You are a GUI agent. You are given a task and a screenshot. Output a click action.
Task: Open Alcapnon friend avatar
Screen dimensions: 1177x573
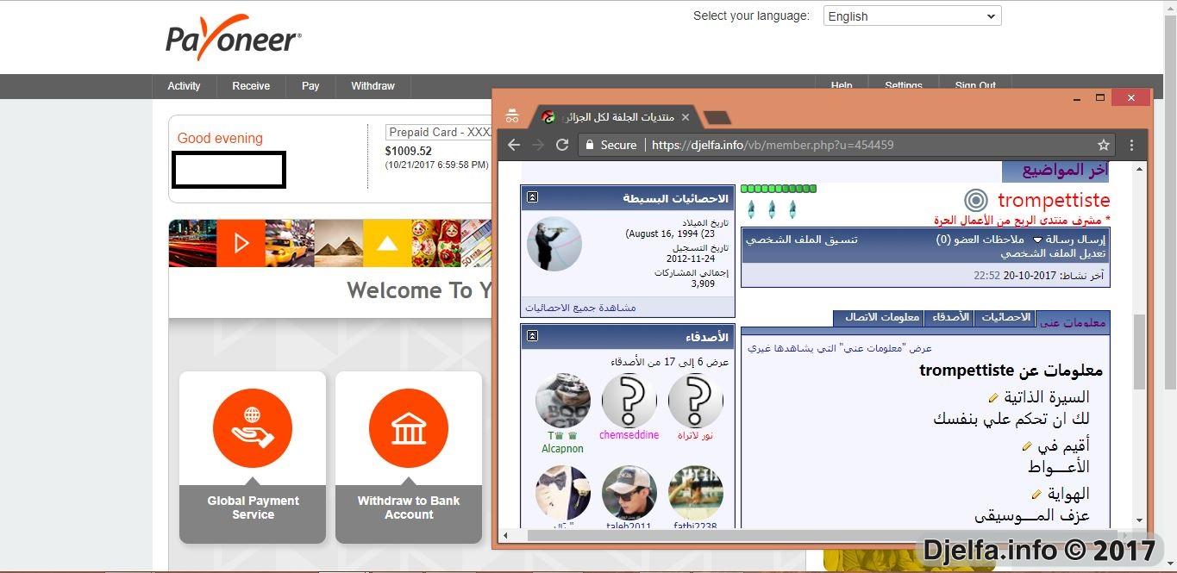coord(562,401)
